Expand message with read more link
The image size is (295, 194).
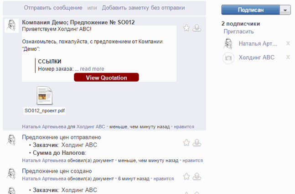pyautogui.click(x=92, y=69)
